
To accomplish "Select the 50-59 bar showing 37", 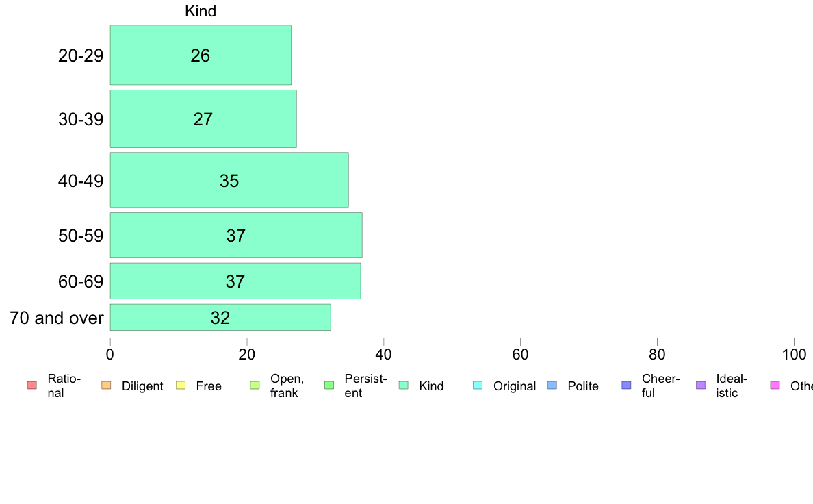I will point(236,235).
